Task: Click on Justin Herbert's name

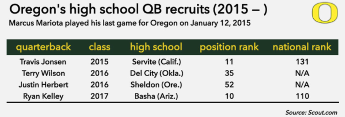Action: 44,85
